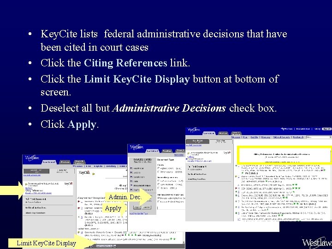Viewport: 332px width, 249px height.
Task: Click Apply button in KeyCite Limits panel
Action: click(137, 207)
